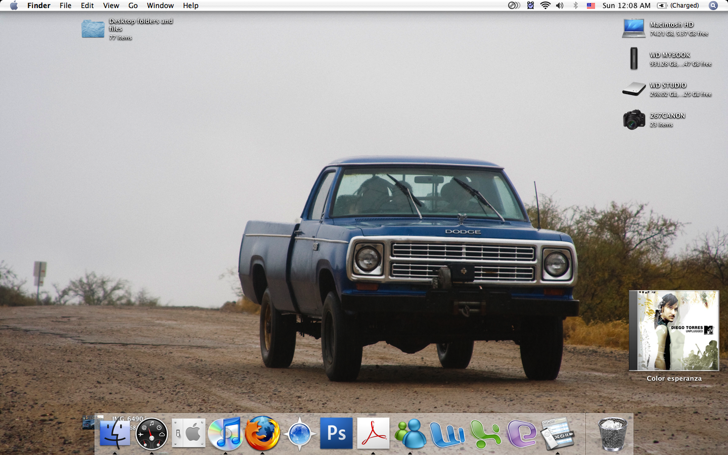The height and width of the screenshot is (455, 728).
Task: Open System Preferences in the dock
Action: click(189, 433)
